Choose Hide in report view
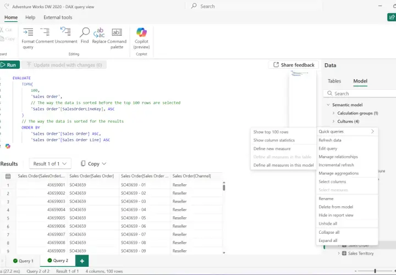 coord(336,215)
